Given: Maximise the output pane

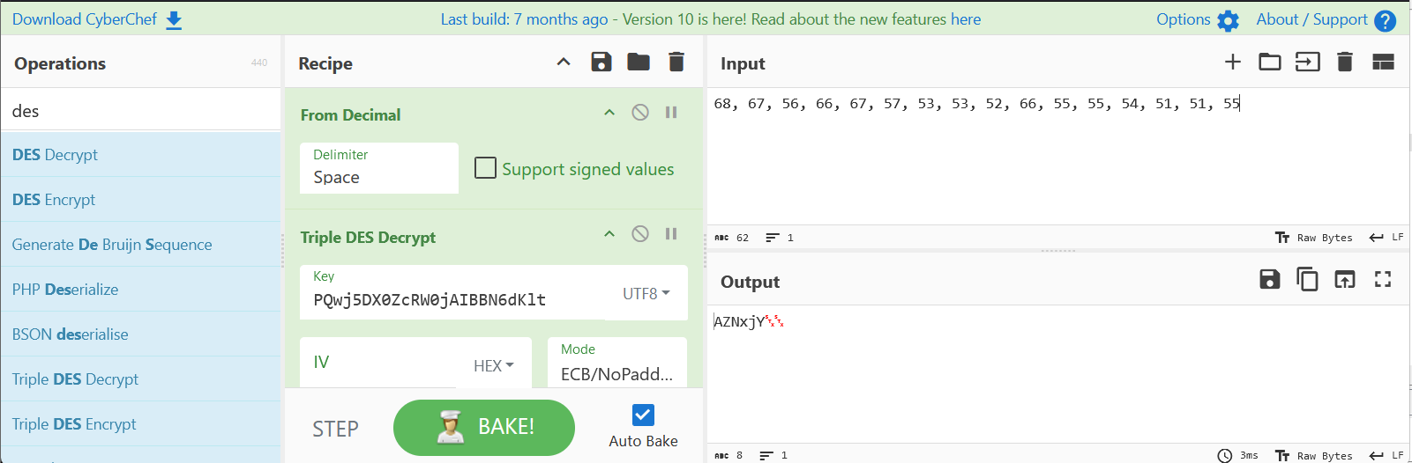Looking at the screenshot, I should [x=1383, y=279].
